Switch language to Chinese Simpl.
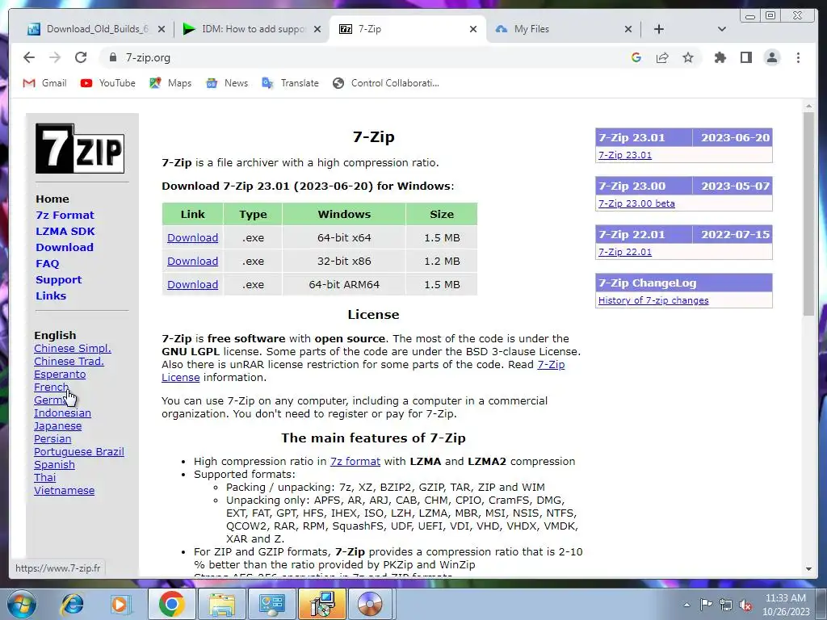The width and height of the screenshot is (827, 620). pos(73,349)
